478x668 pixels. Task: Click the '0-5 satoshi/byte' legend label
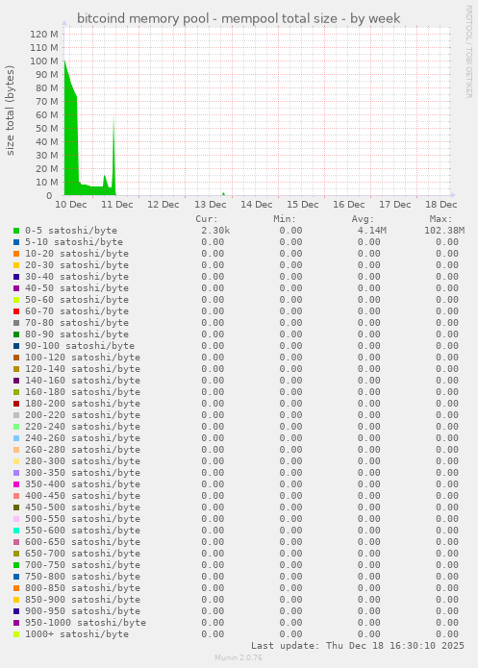pos(71,231)
